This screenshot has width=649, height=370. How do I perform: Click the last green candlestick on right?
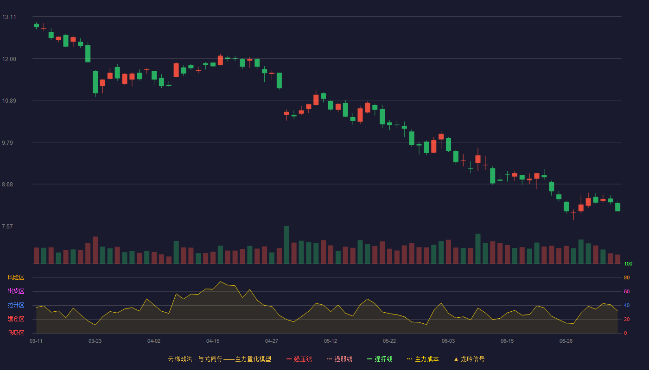click(617, 207)
